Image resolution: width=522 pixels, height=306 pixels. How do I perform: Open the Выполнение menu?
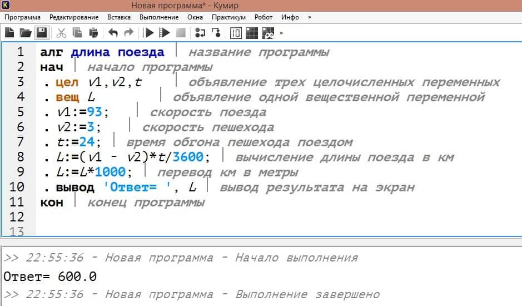[x=159, y=17]
